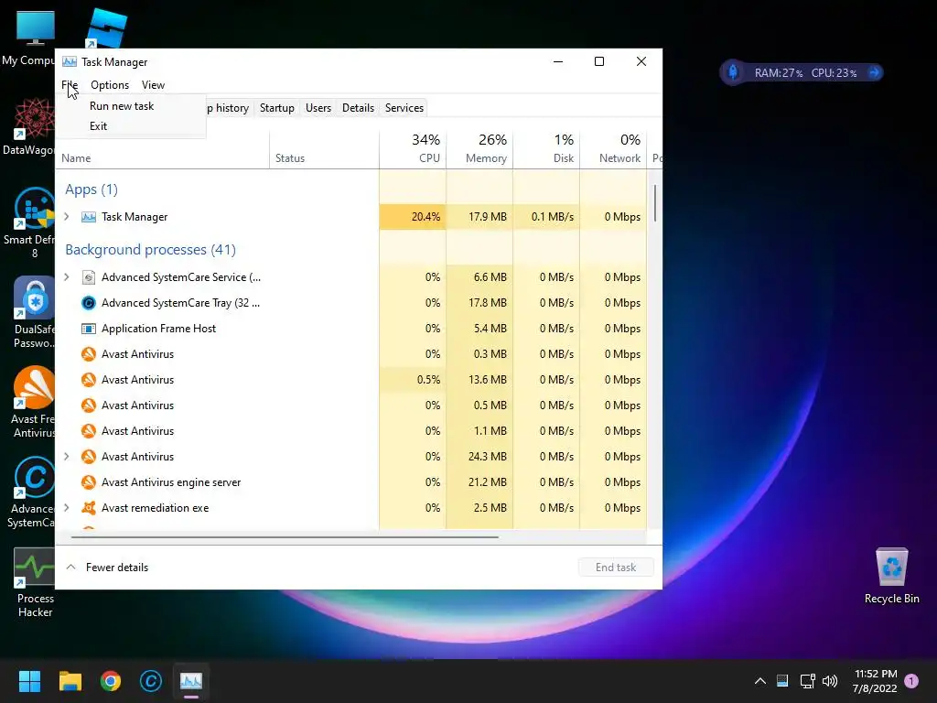
Task: Open Advanced SystemCare desktop shortcut
Action: coord(30,492)
